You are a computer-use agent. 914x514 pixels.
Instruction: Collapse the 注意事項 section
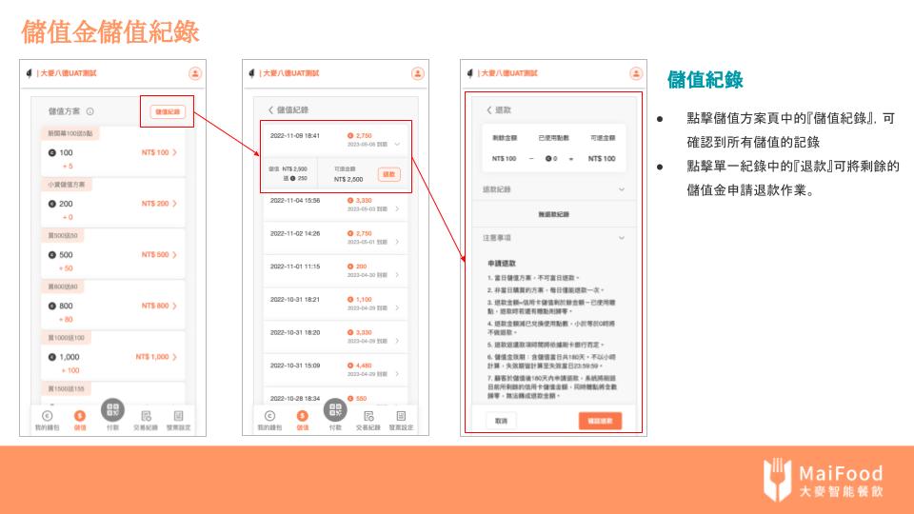(x=622, y=238)
